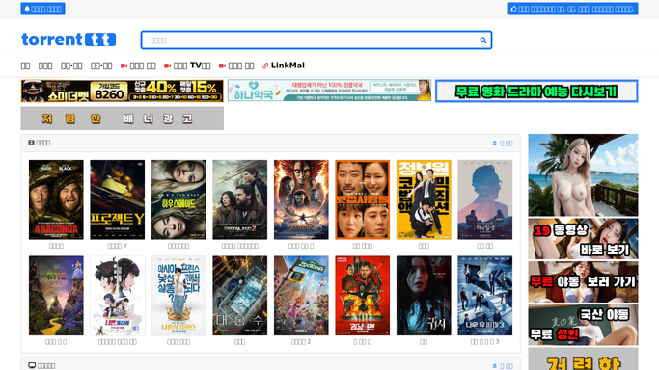Viewport: 659px width, 370px height.
Task: Open the torrent tt logo homepage
Action: coord(69,40)
